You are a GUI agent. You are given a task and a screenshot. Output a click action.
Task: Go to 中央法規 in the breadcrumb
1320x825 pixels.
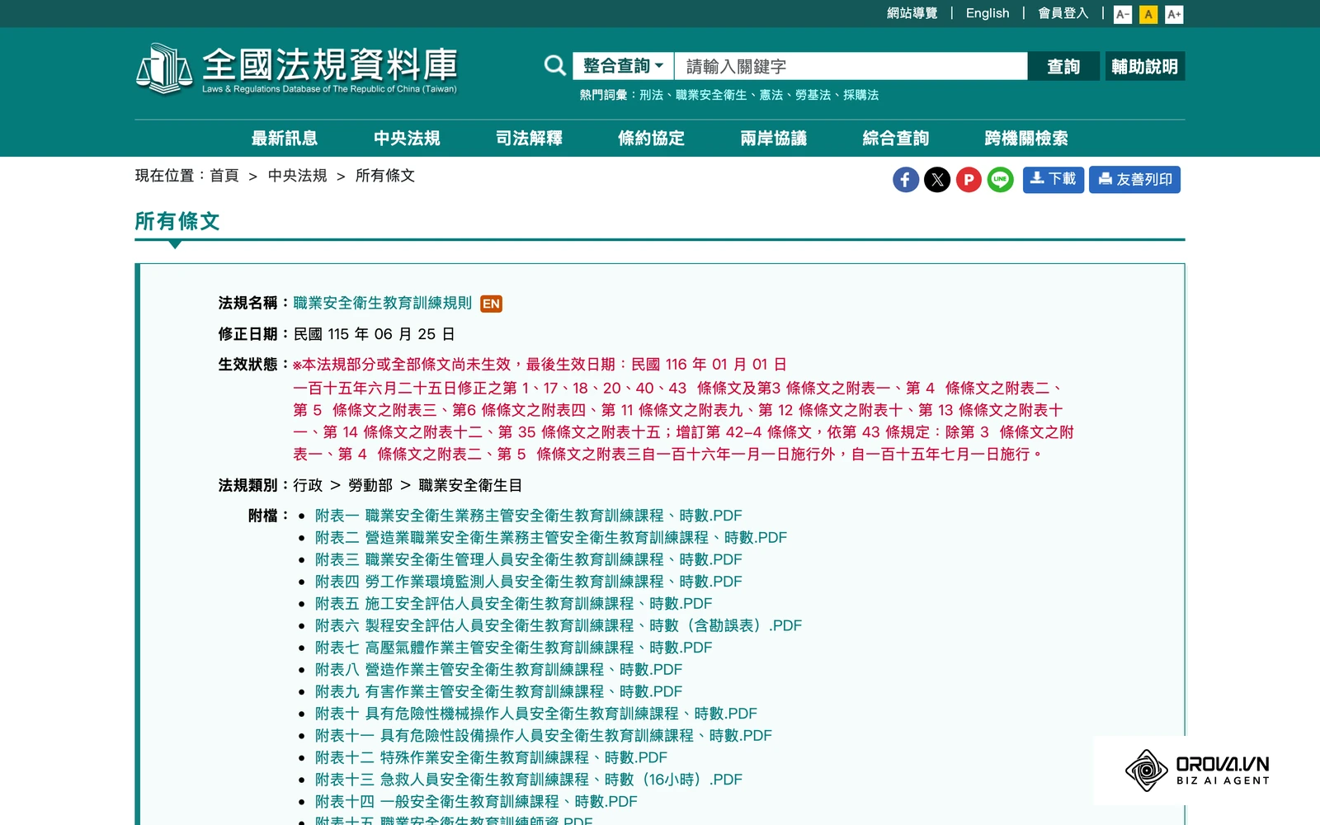point(297,176)
